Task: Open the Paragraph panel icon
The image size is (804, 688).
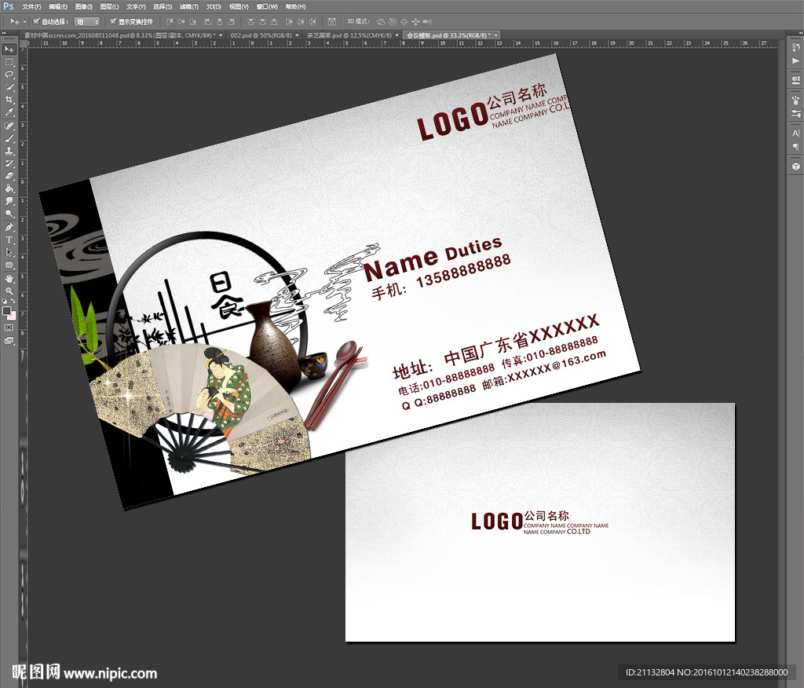Action: click(795, 146)
